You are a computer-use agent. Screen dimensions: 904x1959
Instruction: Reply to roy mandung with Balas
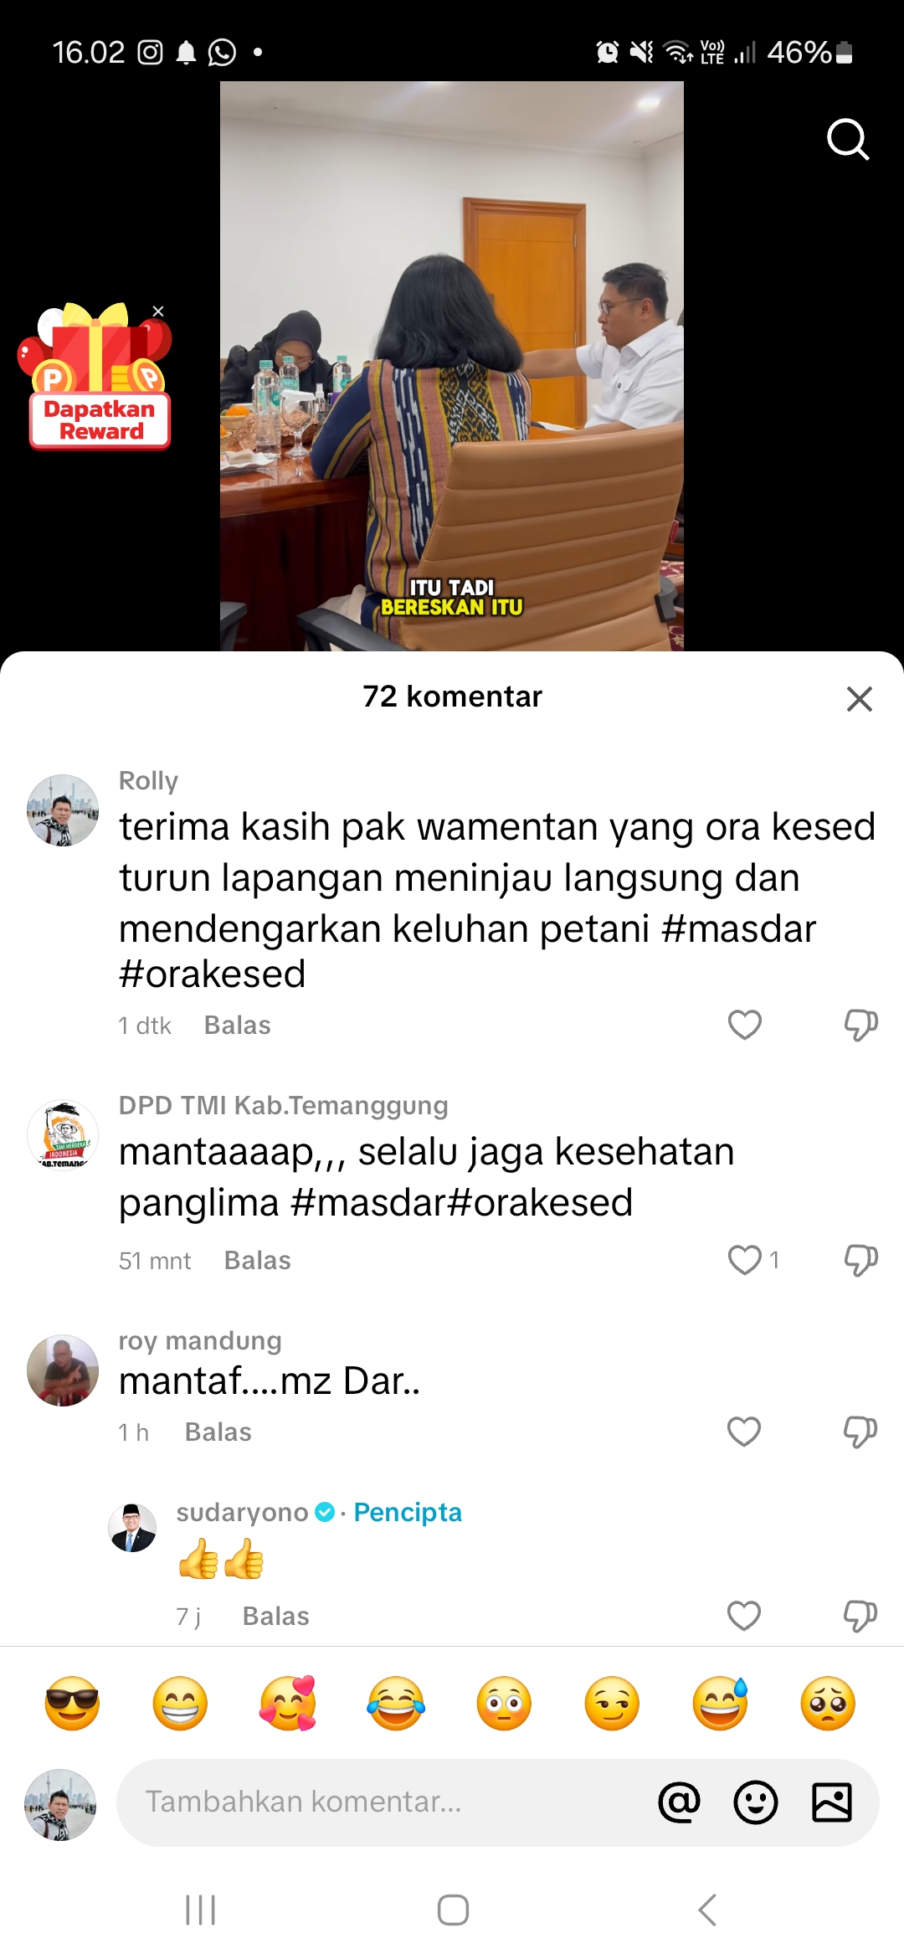(x=218, y=1432)
